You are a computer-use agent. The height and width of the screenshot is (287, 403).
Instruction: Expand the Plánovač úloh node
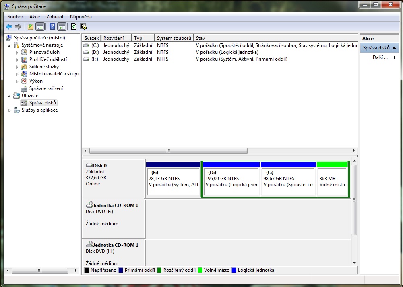(17, 53)
